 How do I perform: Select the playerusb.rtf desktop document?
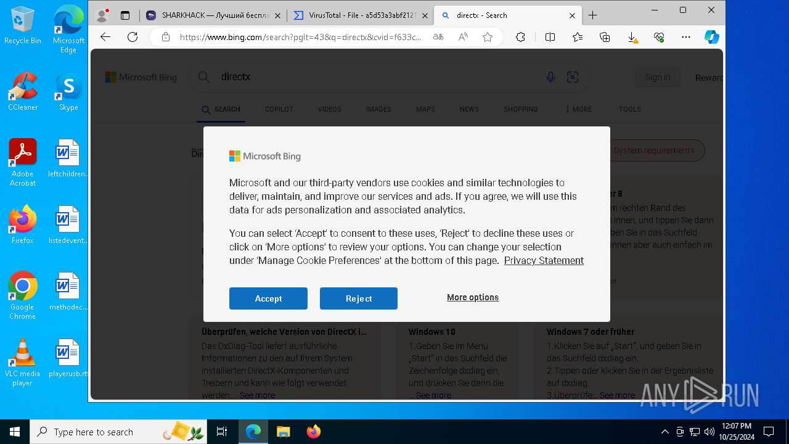(68, 358)
